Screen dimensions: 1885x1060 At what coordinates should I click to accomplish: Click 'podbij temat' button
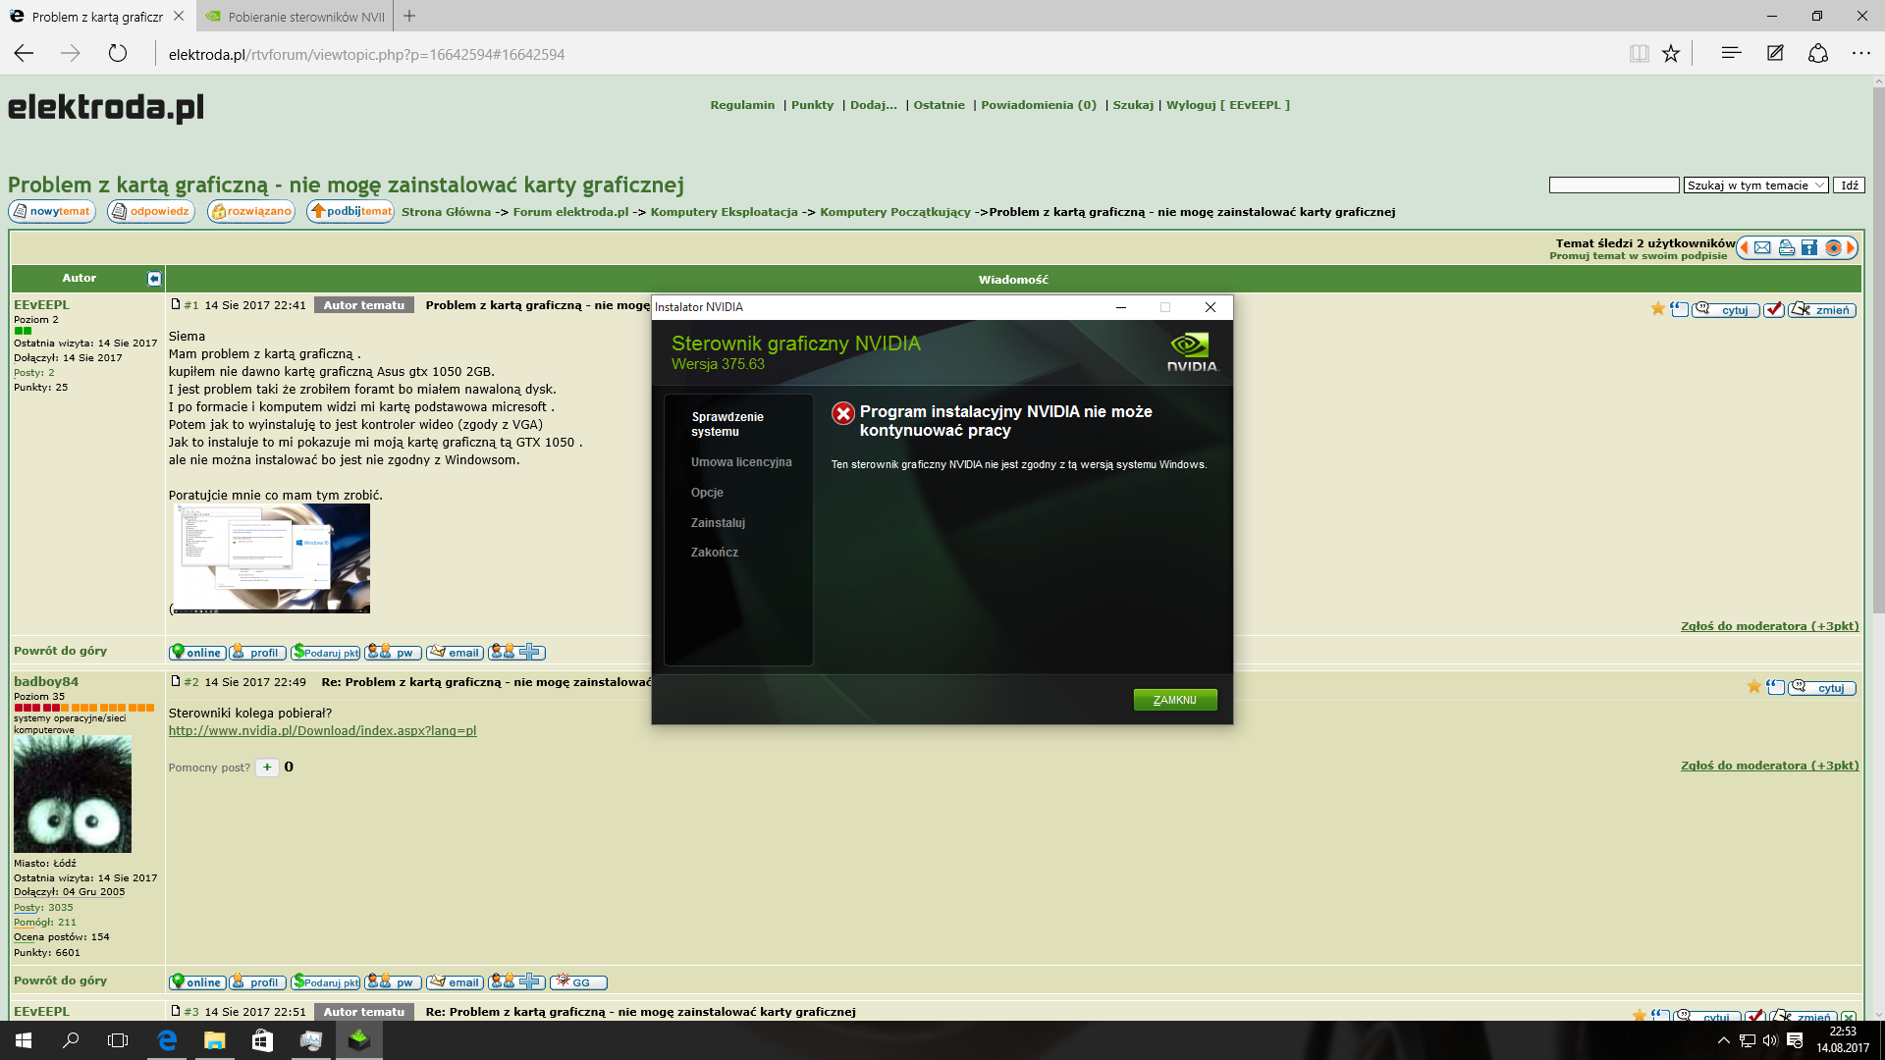click(350, 211)
